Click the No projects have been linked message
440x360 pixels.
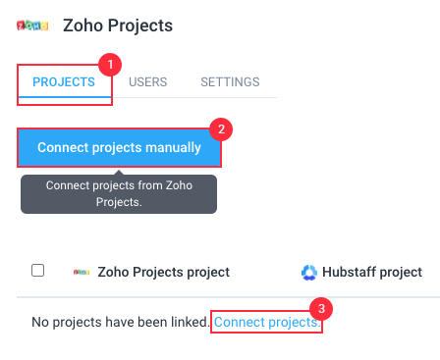(120, 322)
